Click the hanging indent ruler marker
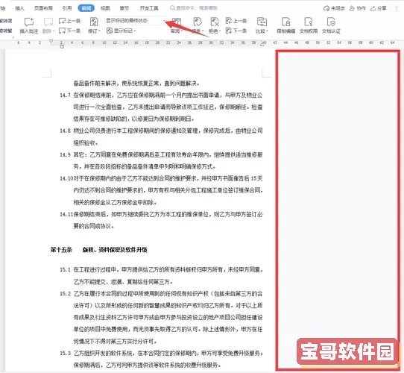This screenshot has width=404, height=373. click(62, 46)
